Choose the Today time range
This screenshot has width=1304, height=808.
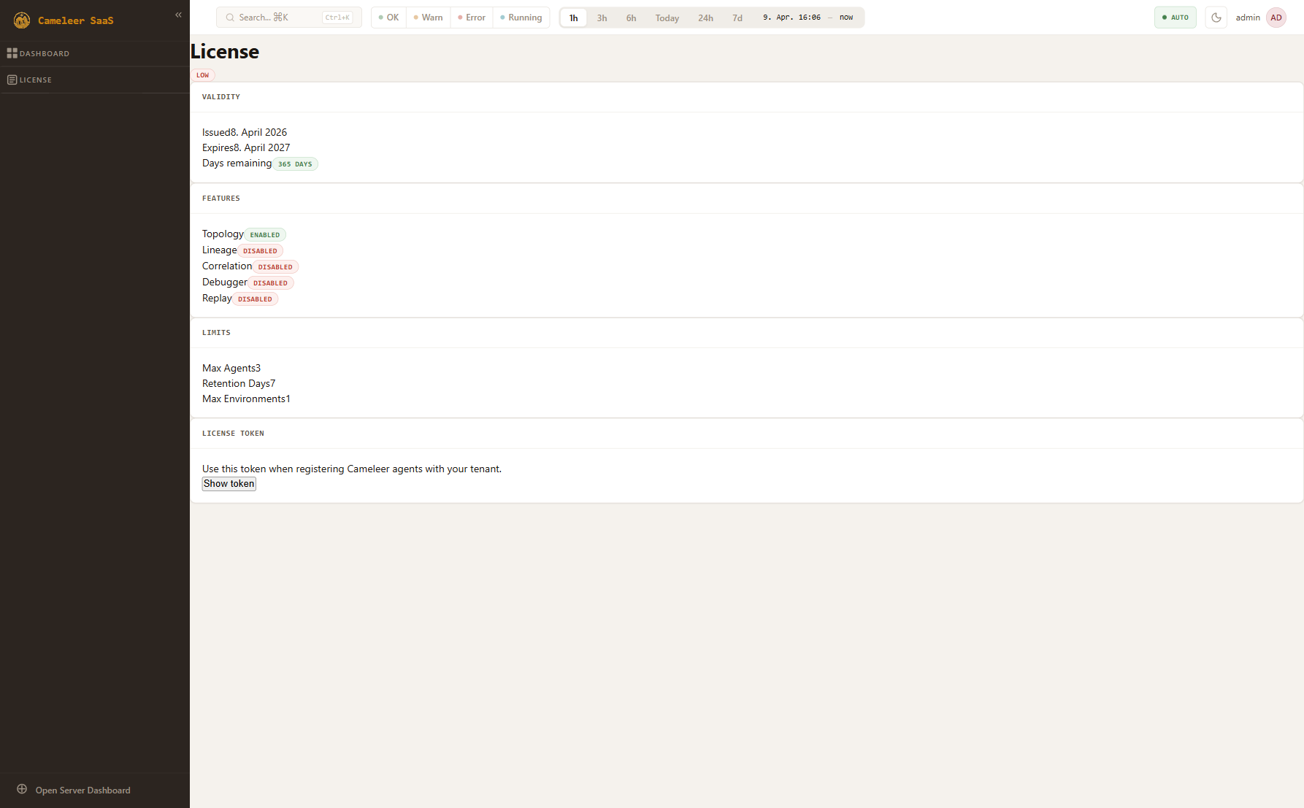tap(667, 18)
